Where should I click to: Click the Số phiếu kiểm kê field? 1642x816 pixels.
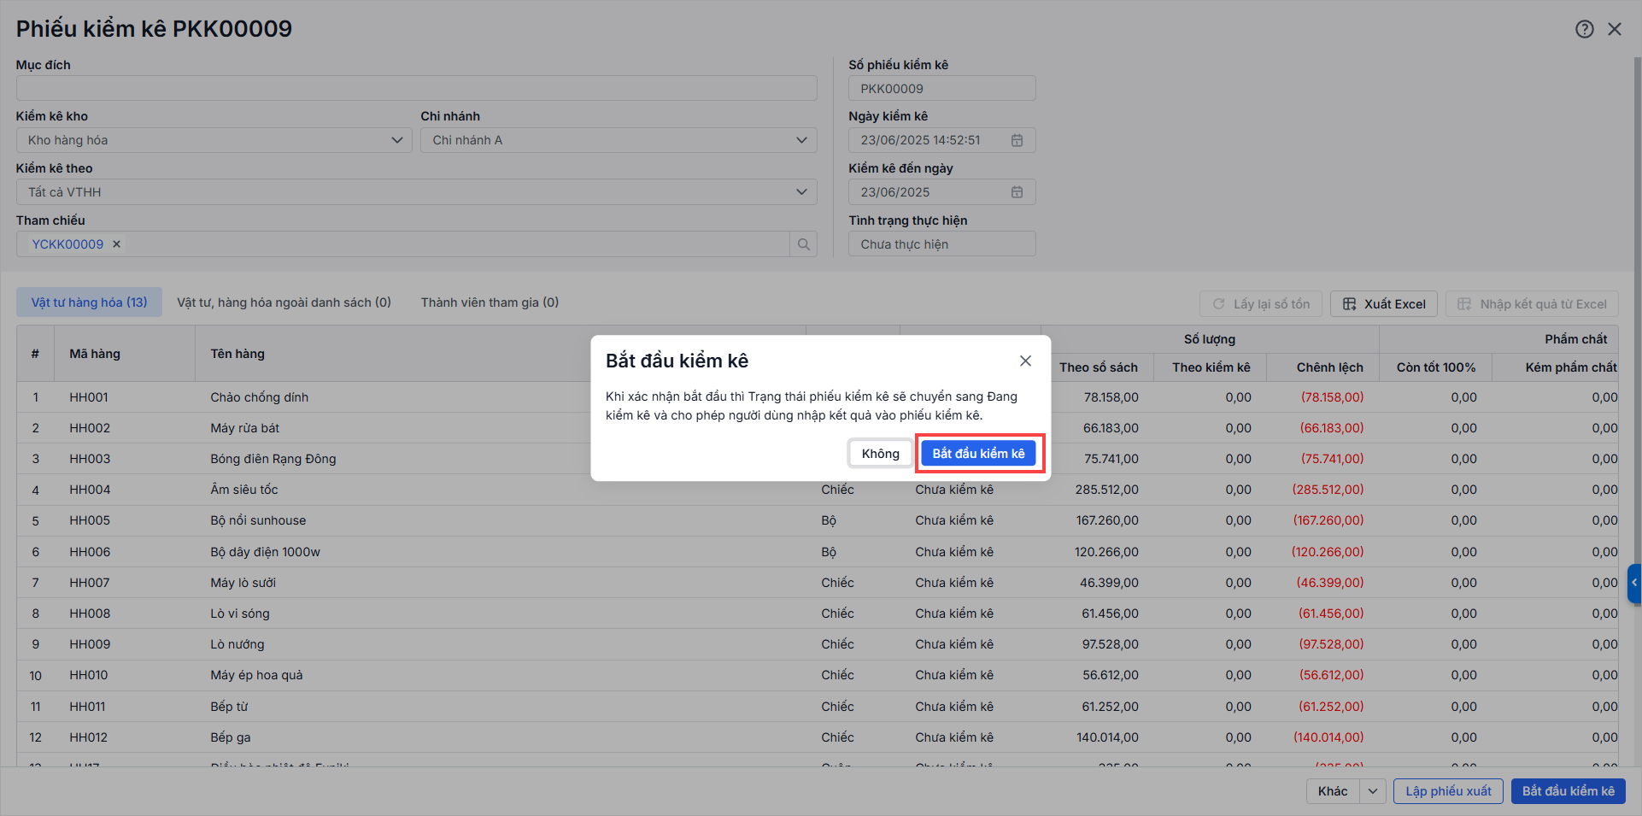[941, 88]
